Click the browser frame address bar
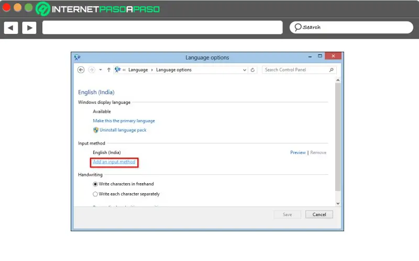Viewport: 419px width, 261px height. click(162, 28)
